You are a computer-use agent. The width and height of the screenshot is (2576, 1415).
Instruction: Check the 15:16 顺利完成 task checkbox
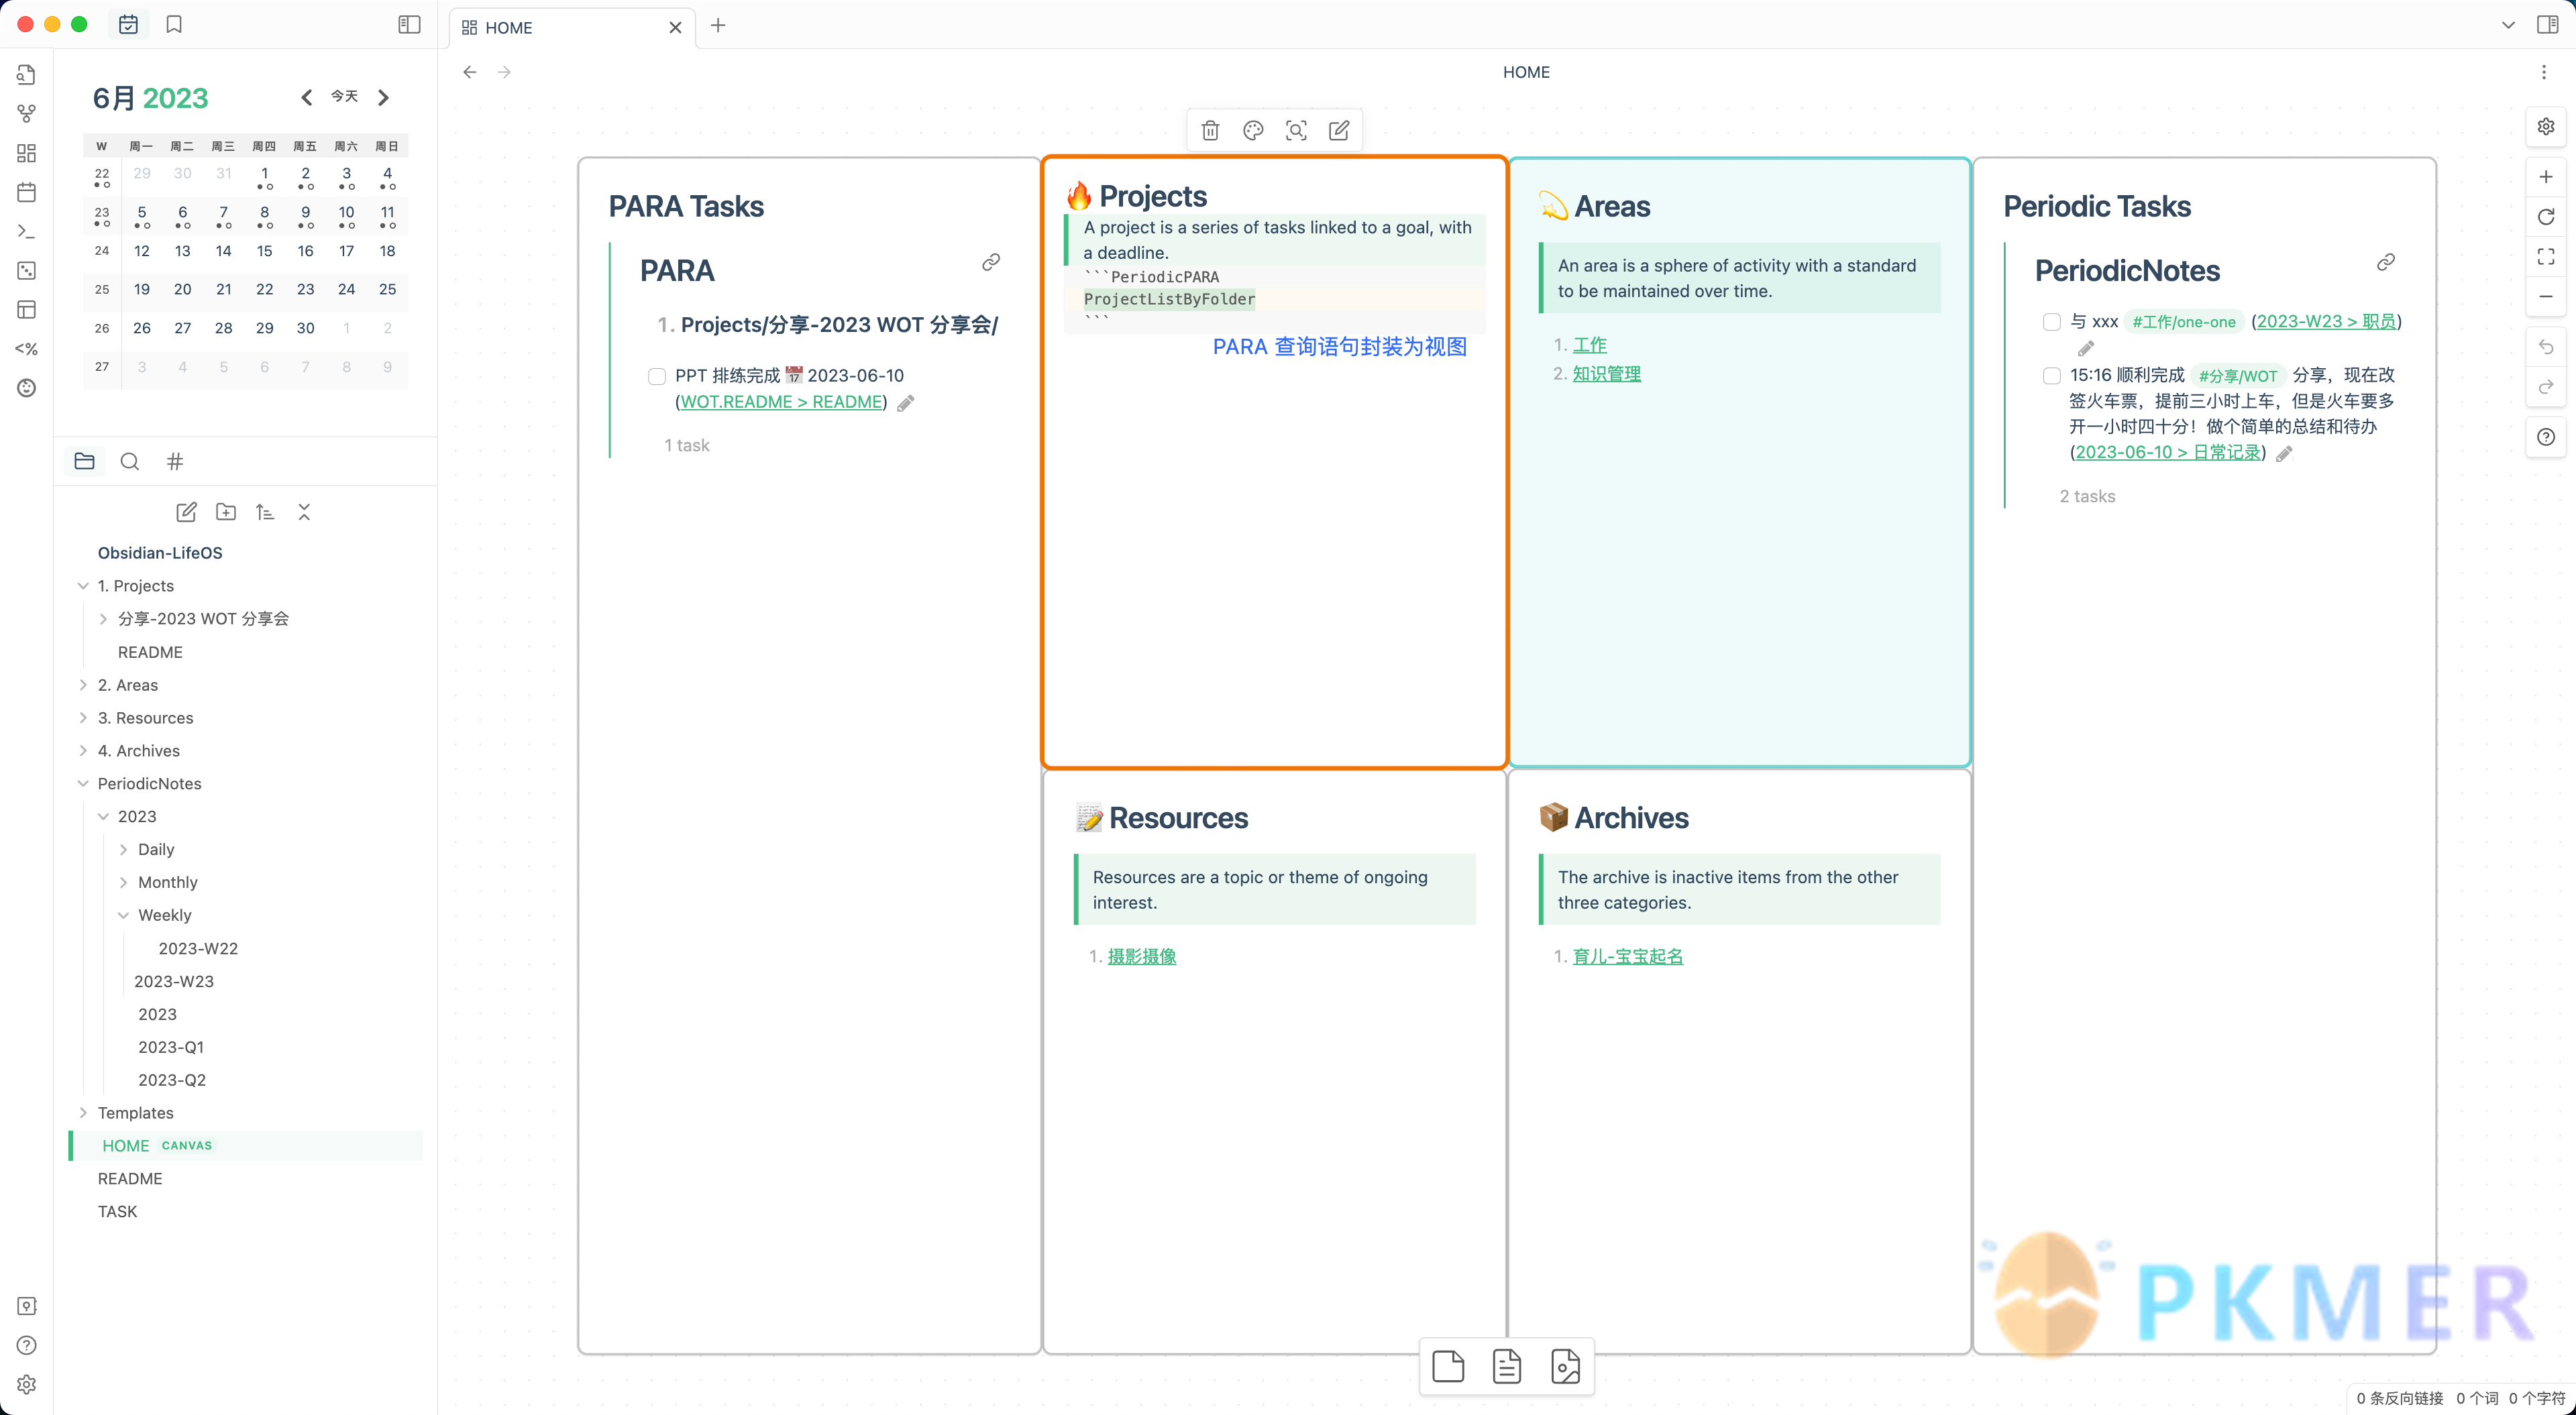(2051, 376)
